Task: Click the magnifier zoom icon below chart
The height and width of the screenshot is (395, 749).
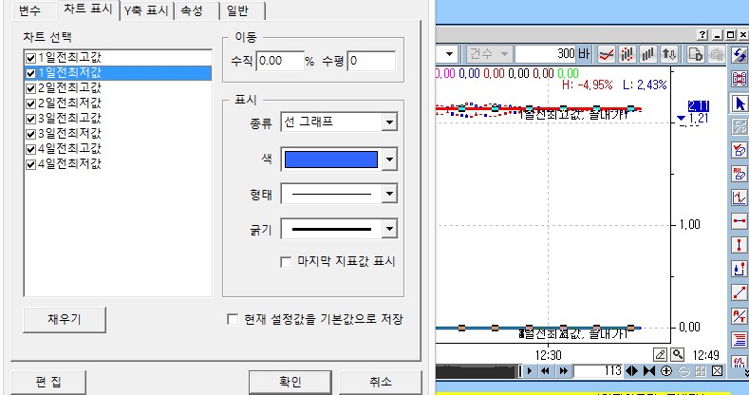Action: [679, 354]
